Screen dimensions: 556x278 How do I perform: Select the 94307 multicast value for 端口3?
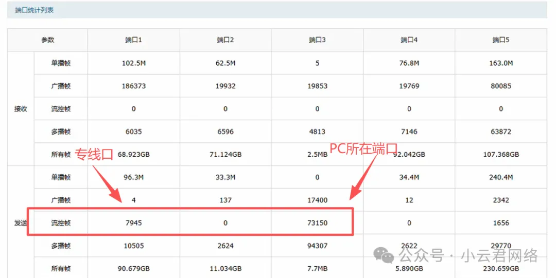(x=317, y=246)
